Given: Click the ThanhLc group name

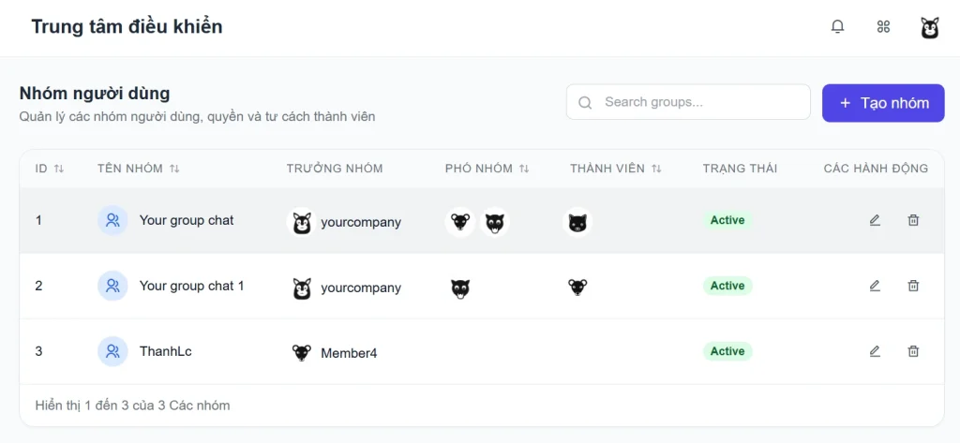Looking at the screenshot, I should (x=166, y=351).
